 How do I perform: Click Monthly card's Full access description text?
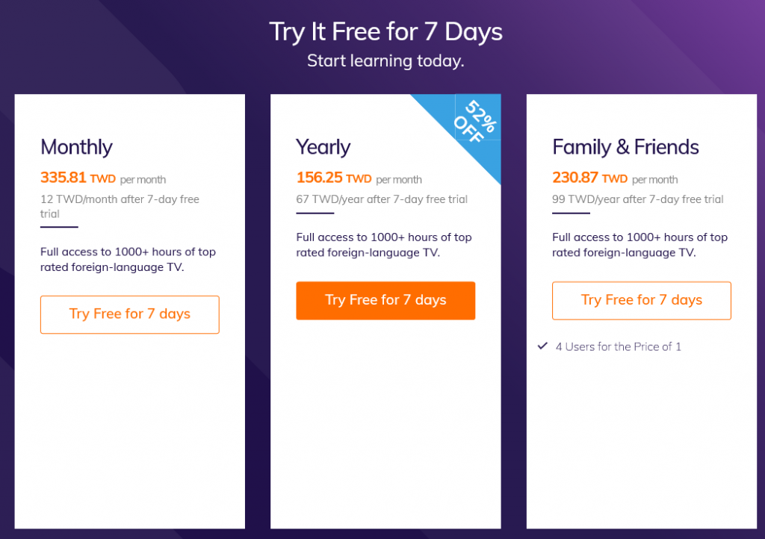coord(128,259)
